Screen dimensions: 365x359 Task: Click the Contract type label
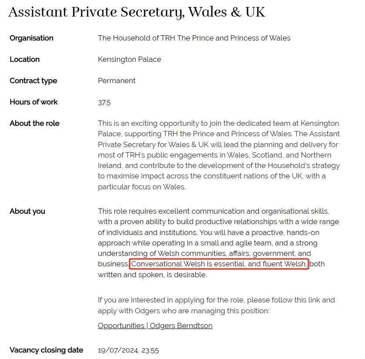(33, 81)
